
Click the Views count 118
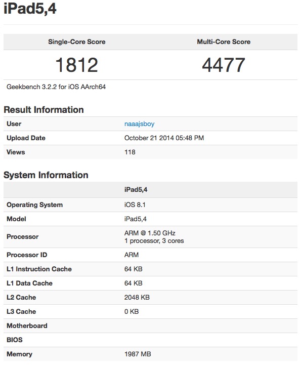coord(130,152)
